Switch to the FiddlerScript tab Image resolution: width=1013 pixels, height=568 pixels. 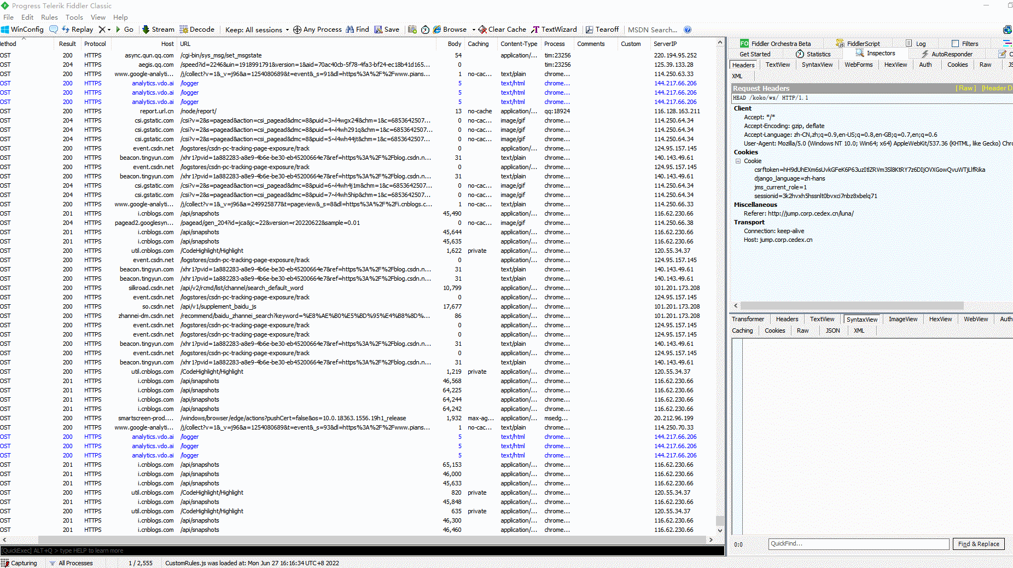click(x=858, y=44)
